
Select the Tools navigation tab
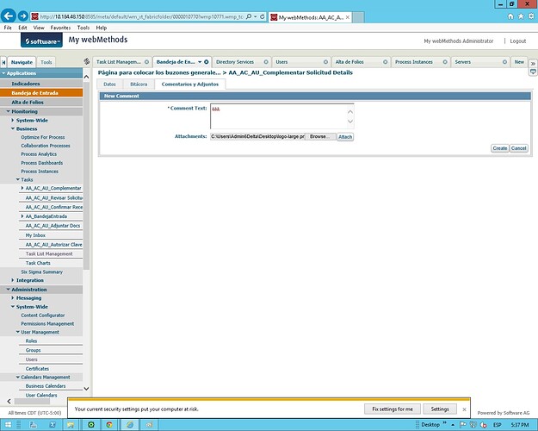click(46, 62)
